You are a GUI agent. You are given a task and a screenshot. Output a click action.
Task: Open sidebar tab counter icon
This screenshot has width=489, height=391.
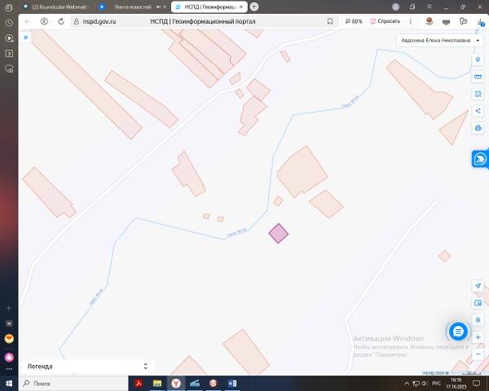point(9,54)
